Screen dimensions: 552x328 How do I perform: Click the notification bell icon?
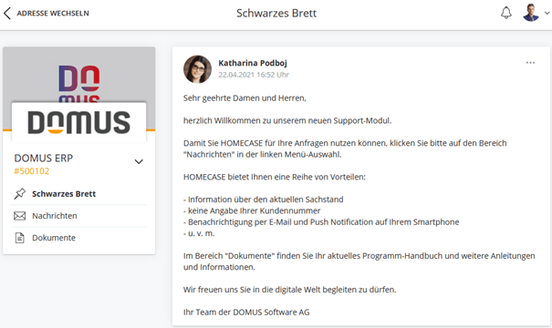(506, 13)
